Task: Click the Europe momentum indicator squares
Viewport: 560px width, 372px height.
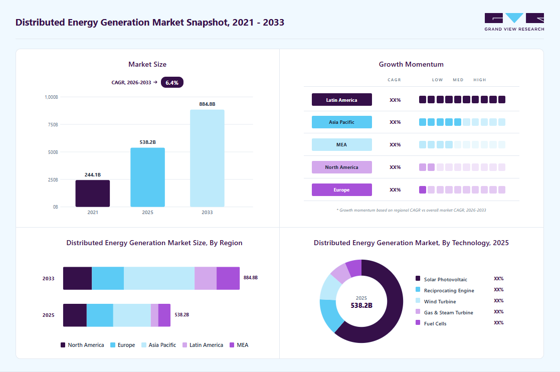Action: coord(462,190)
